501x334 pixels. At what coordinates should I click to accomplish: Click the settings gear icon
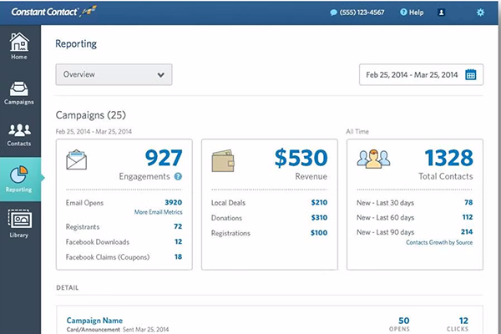point(480,13)
